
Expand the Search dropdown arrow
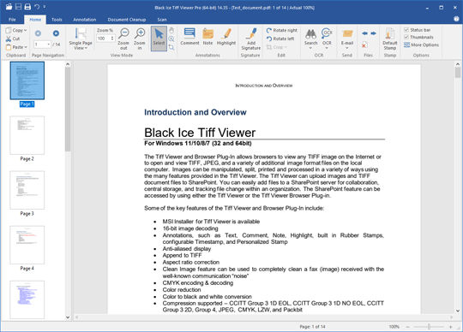point(311,48)
